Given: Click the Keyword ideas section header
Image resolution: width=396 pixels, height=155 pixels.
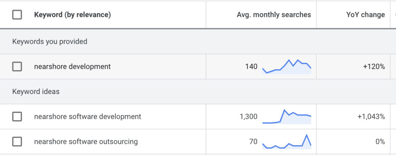Looking at the screenshot, I should pyautogui.click(x=36, y=92).
